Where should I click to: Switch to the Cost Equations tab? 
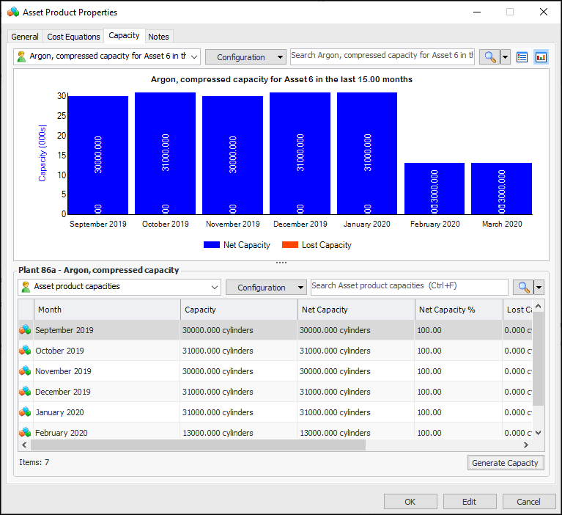[73, 37]
